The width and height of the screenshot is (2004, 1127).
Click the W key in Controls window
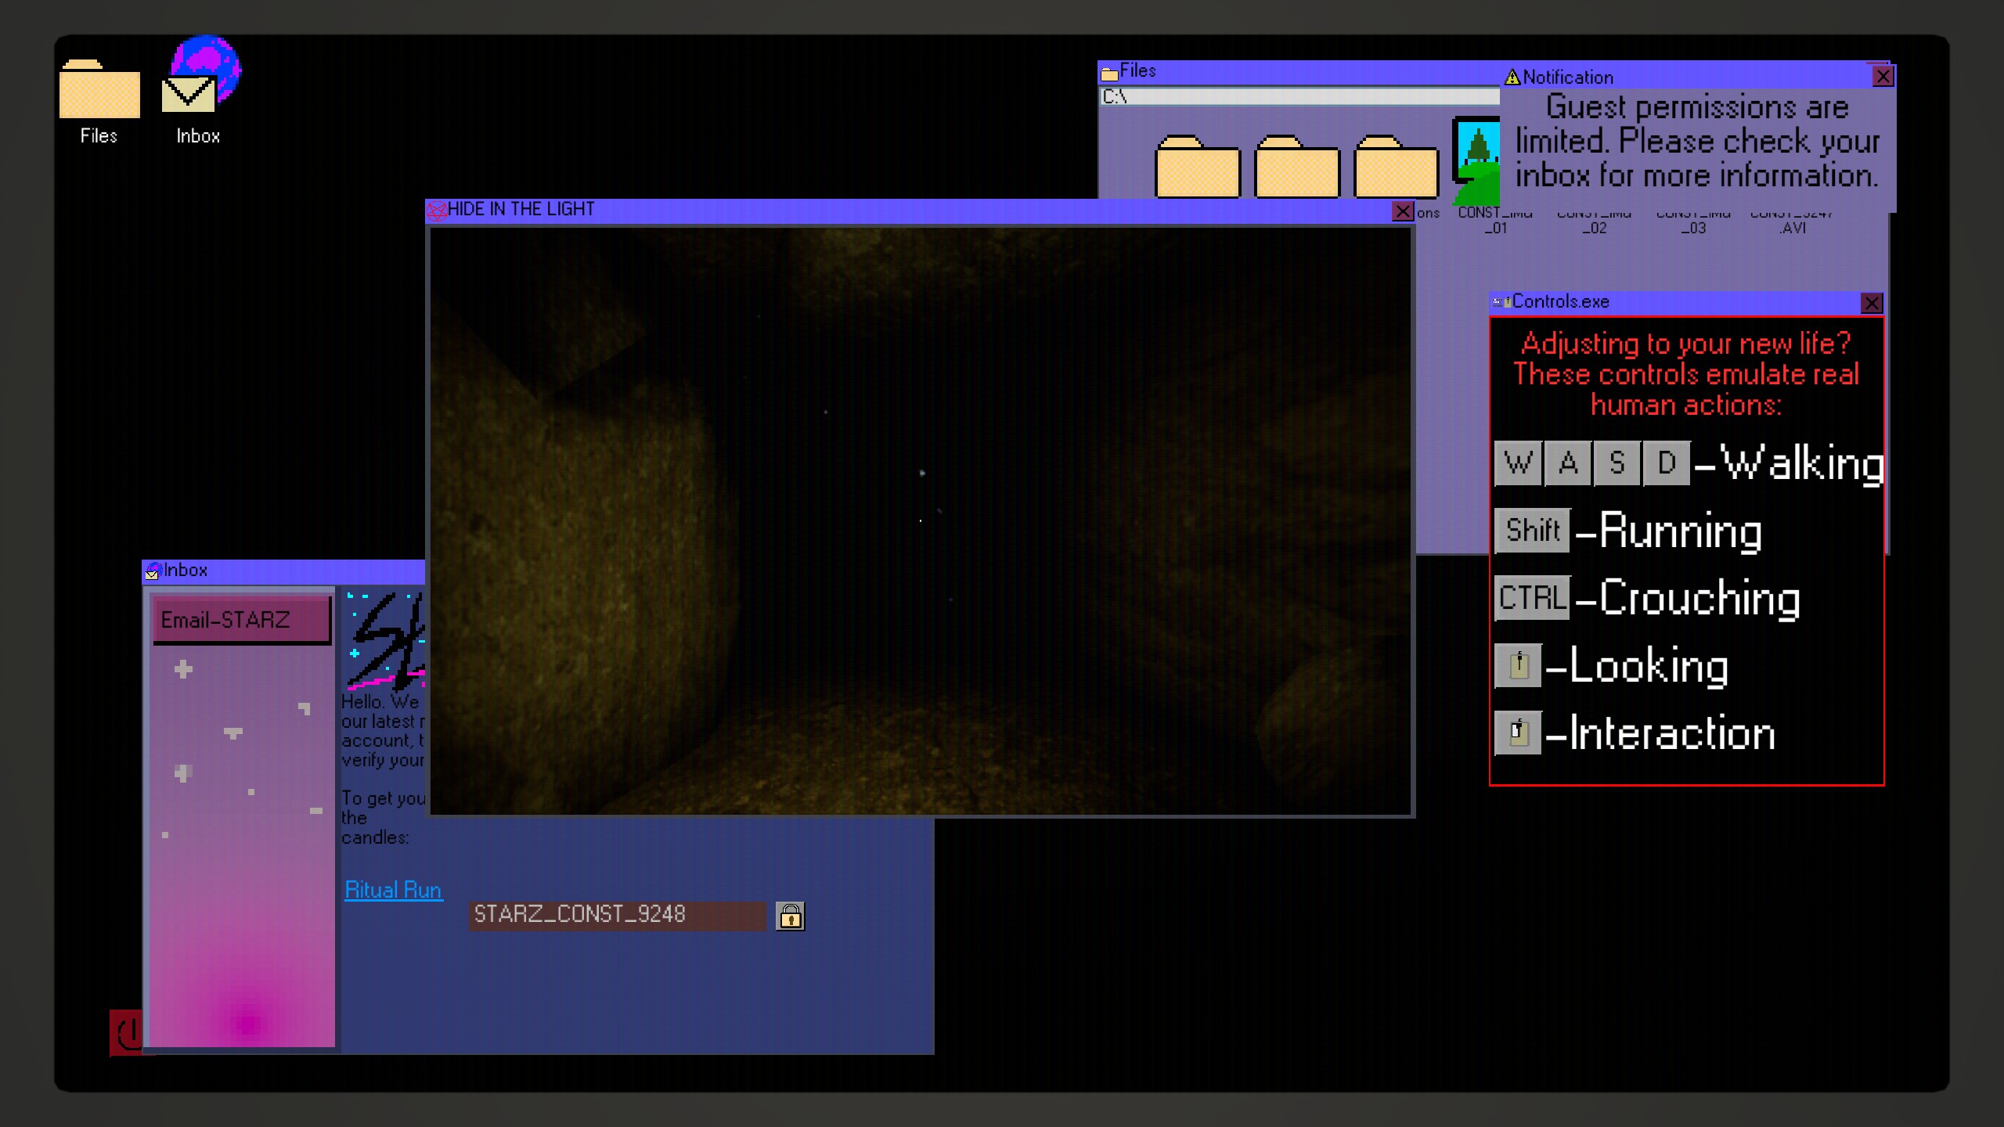(x=1518, y=463)
